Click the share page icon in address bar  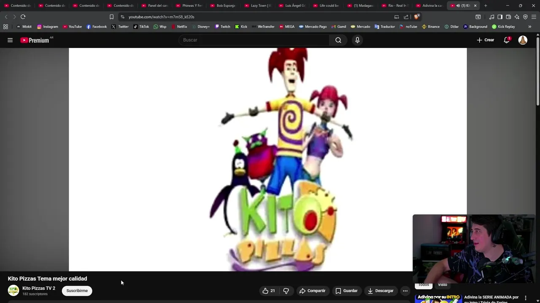[406, 17]
